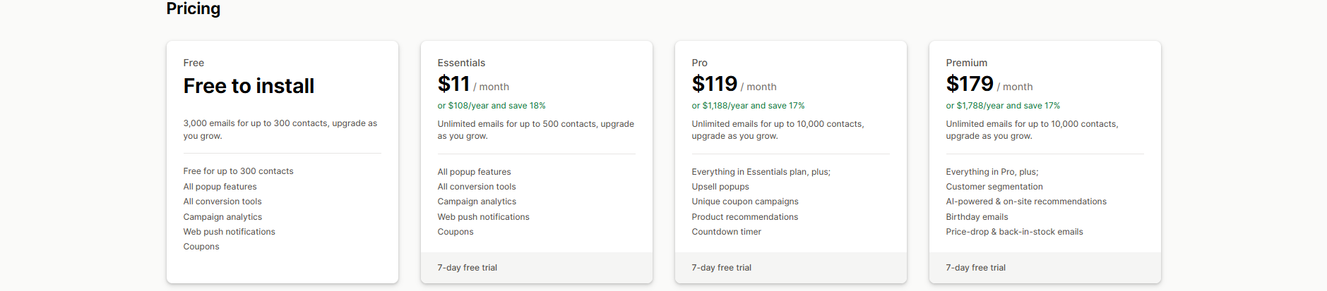Click Essentials 7-day free trial footer
The height and width of the screenshot is (291, 1327).
click(467, 268)
